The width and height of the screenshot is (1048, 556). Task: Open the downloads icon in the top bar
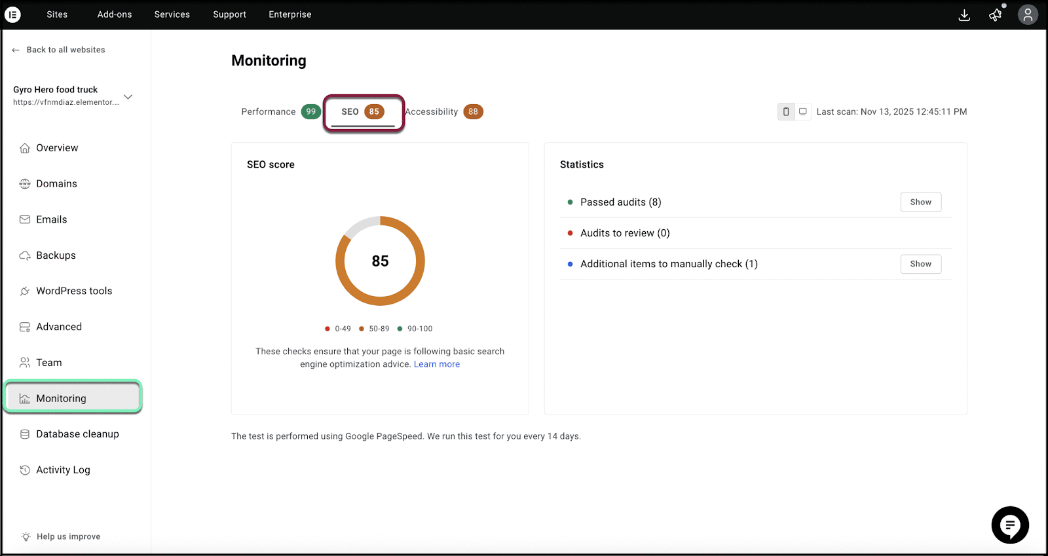click(964, 14)
